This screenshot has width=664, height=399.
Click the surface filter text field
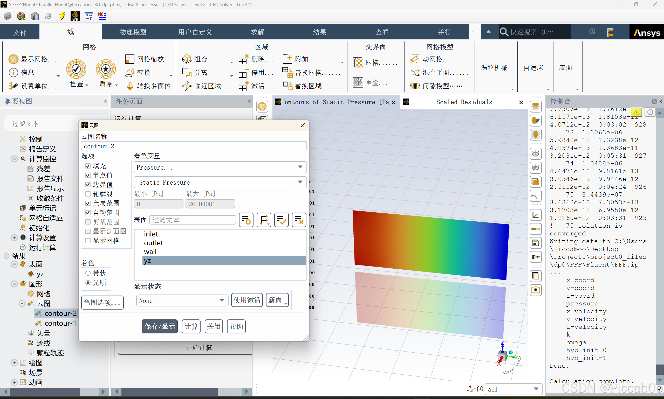click(192, 220)
